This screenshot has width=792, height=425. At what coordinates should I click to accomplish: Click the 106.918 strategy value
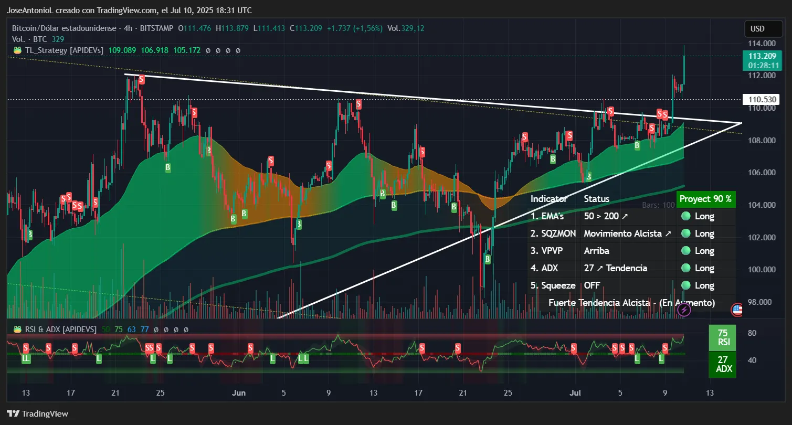[x=154, y=50]
